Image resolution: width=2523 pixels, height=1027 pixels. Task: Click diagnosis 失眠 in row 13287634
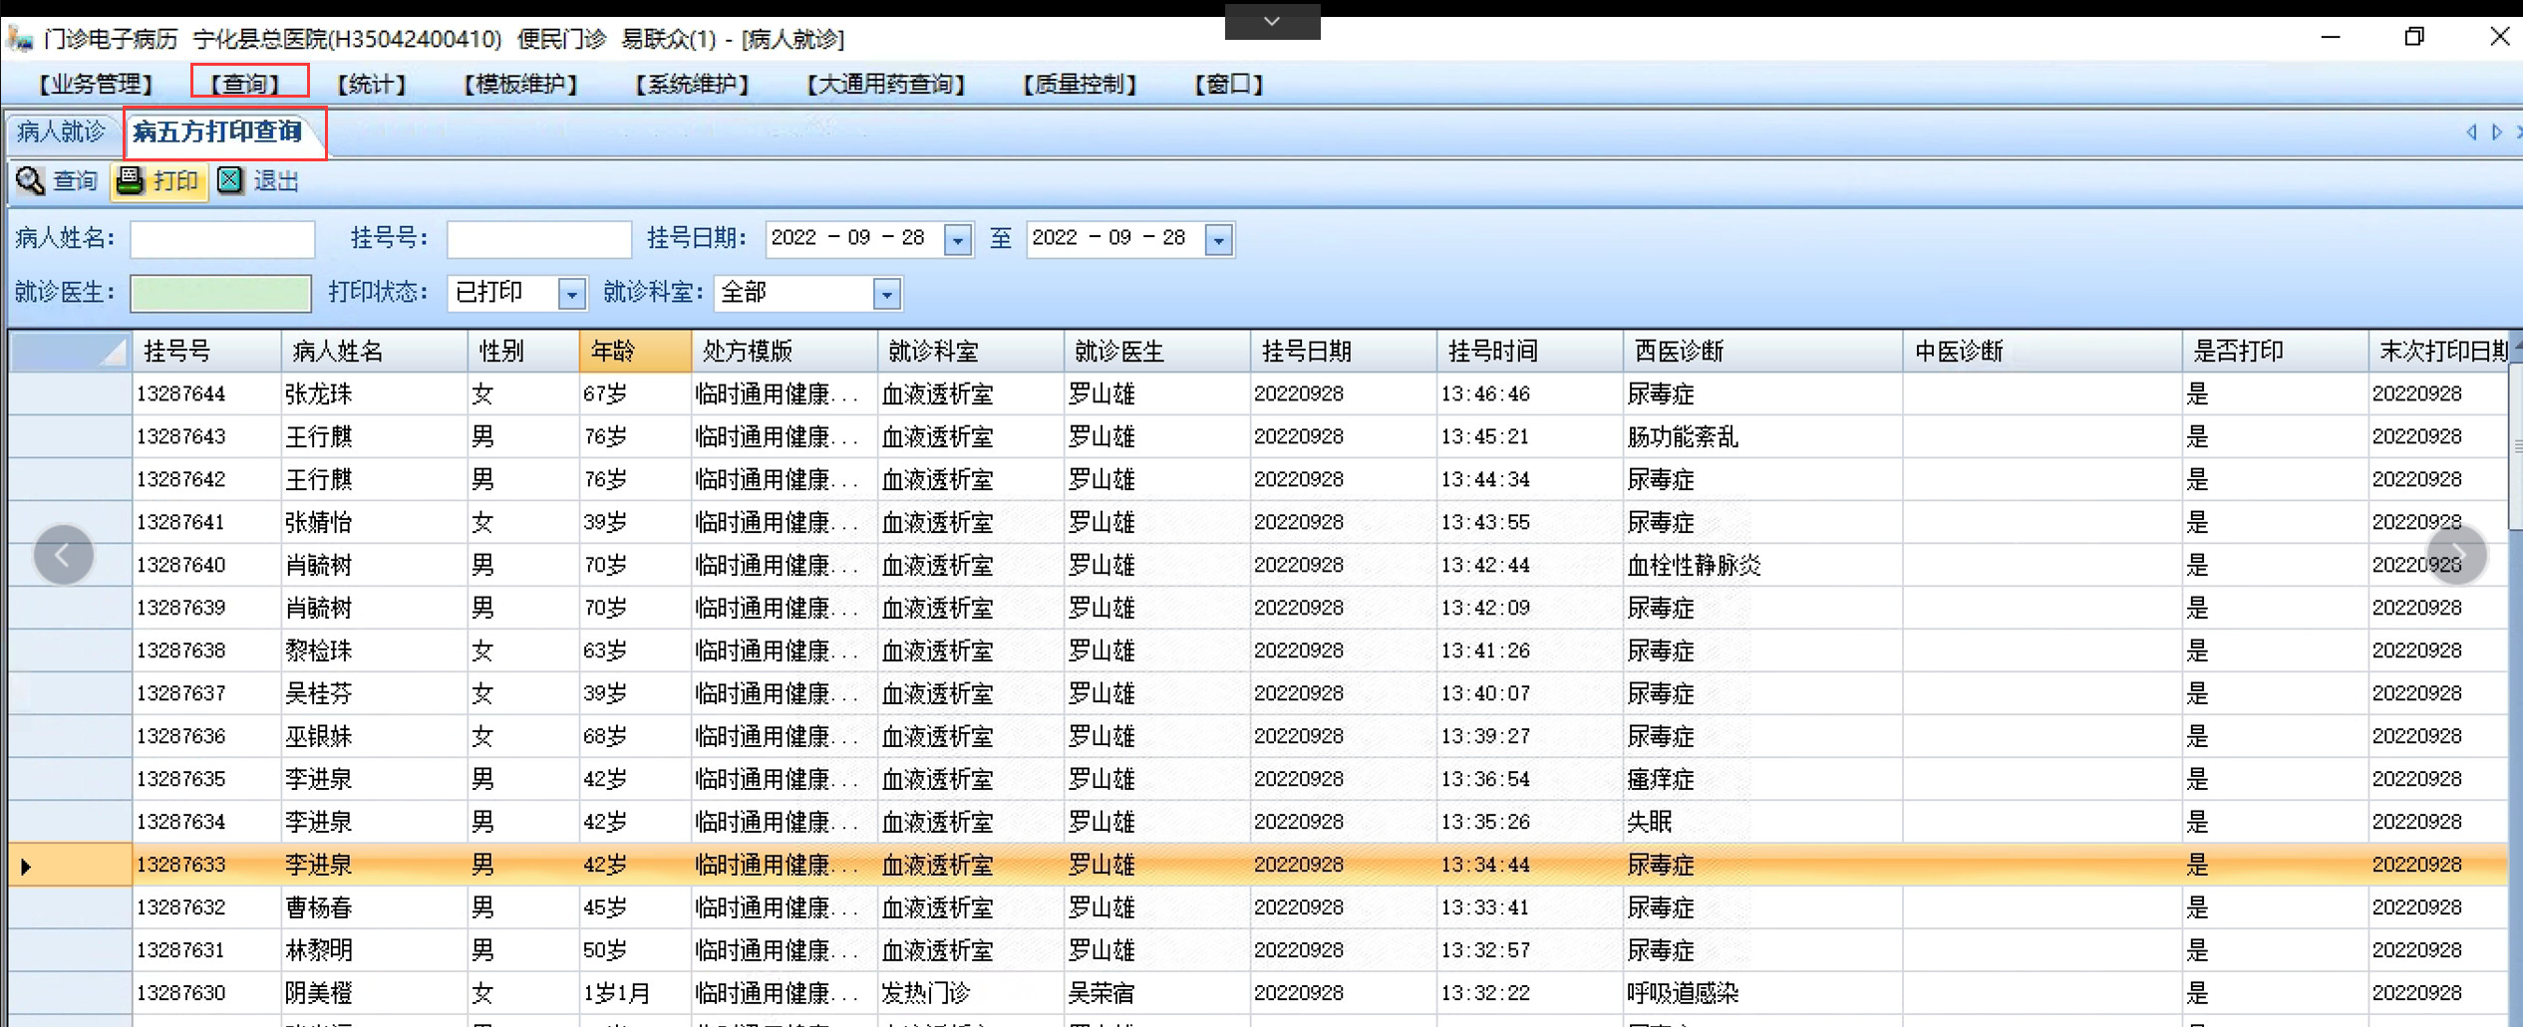click(1650, 822)
